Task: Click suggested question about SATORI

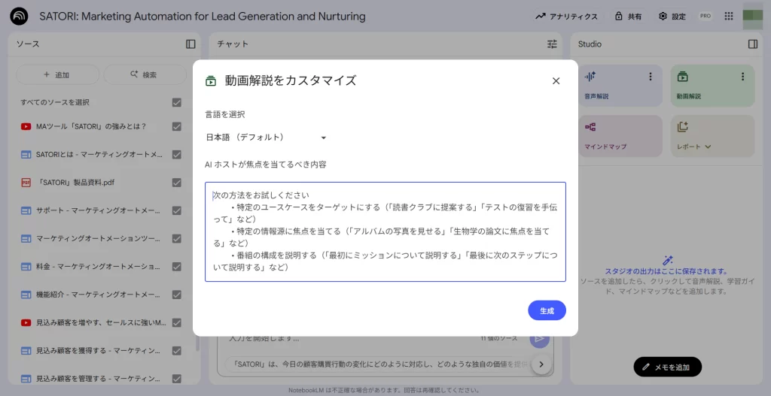Action: [x=379, y=364]
